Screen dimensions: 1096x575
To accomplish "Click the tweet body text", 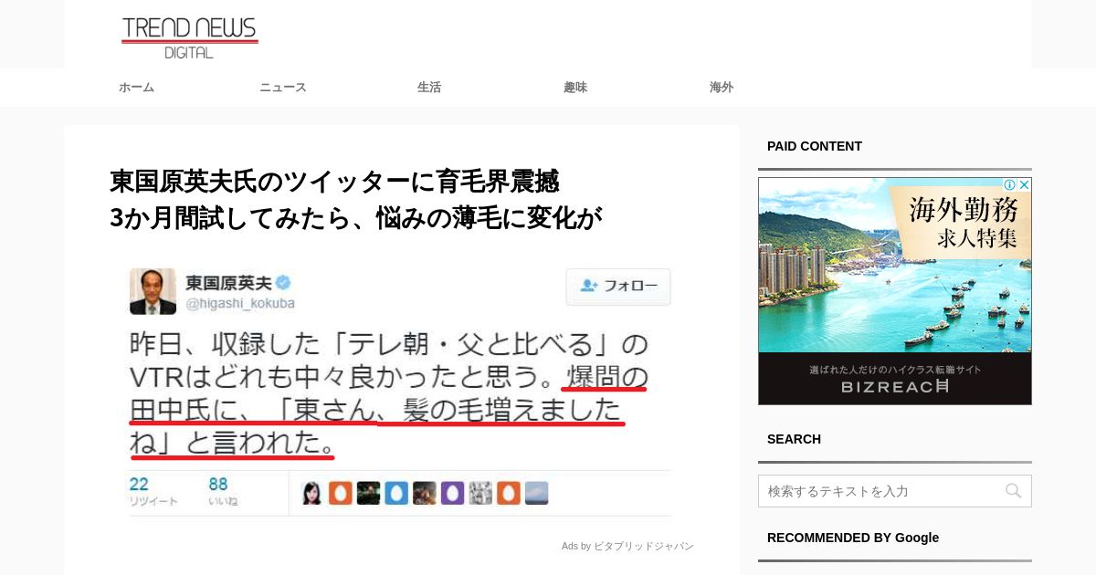I will click(389, 393).
